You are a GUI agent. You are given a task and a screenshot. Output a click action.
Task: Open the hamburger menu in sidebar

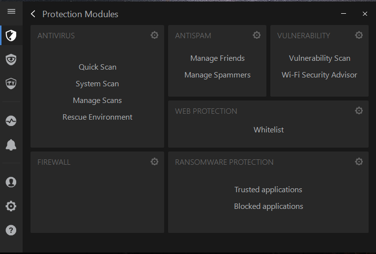(x=11, y=11)
